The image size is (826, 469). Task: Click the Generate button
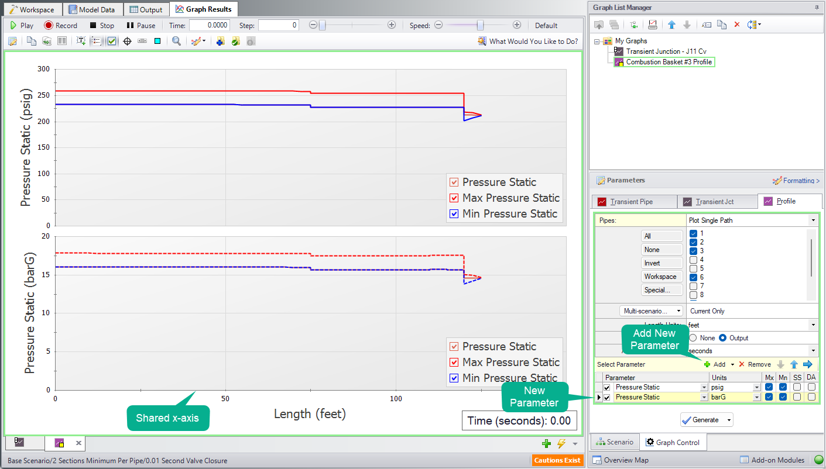[701, 420]
